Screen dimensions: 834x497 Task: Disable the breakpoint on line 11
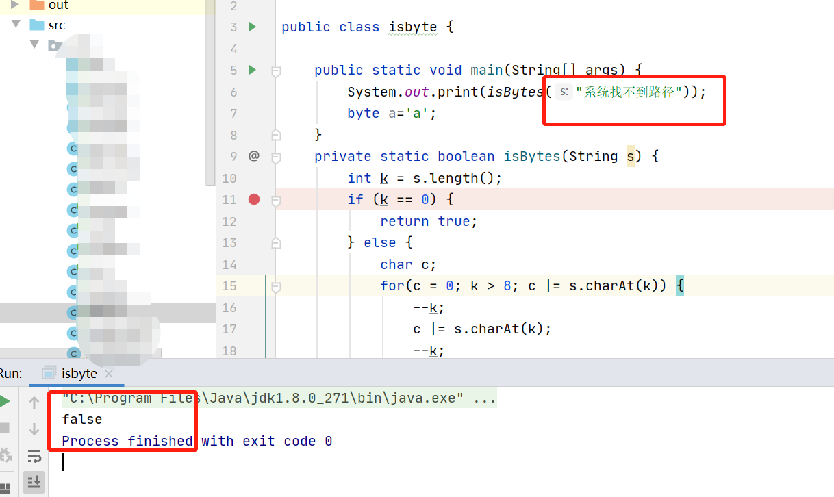pos(253,199)
